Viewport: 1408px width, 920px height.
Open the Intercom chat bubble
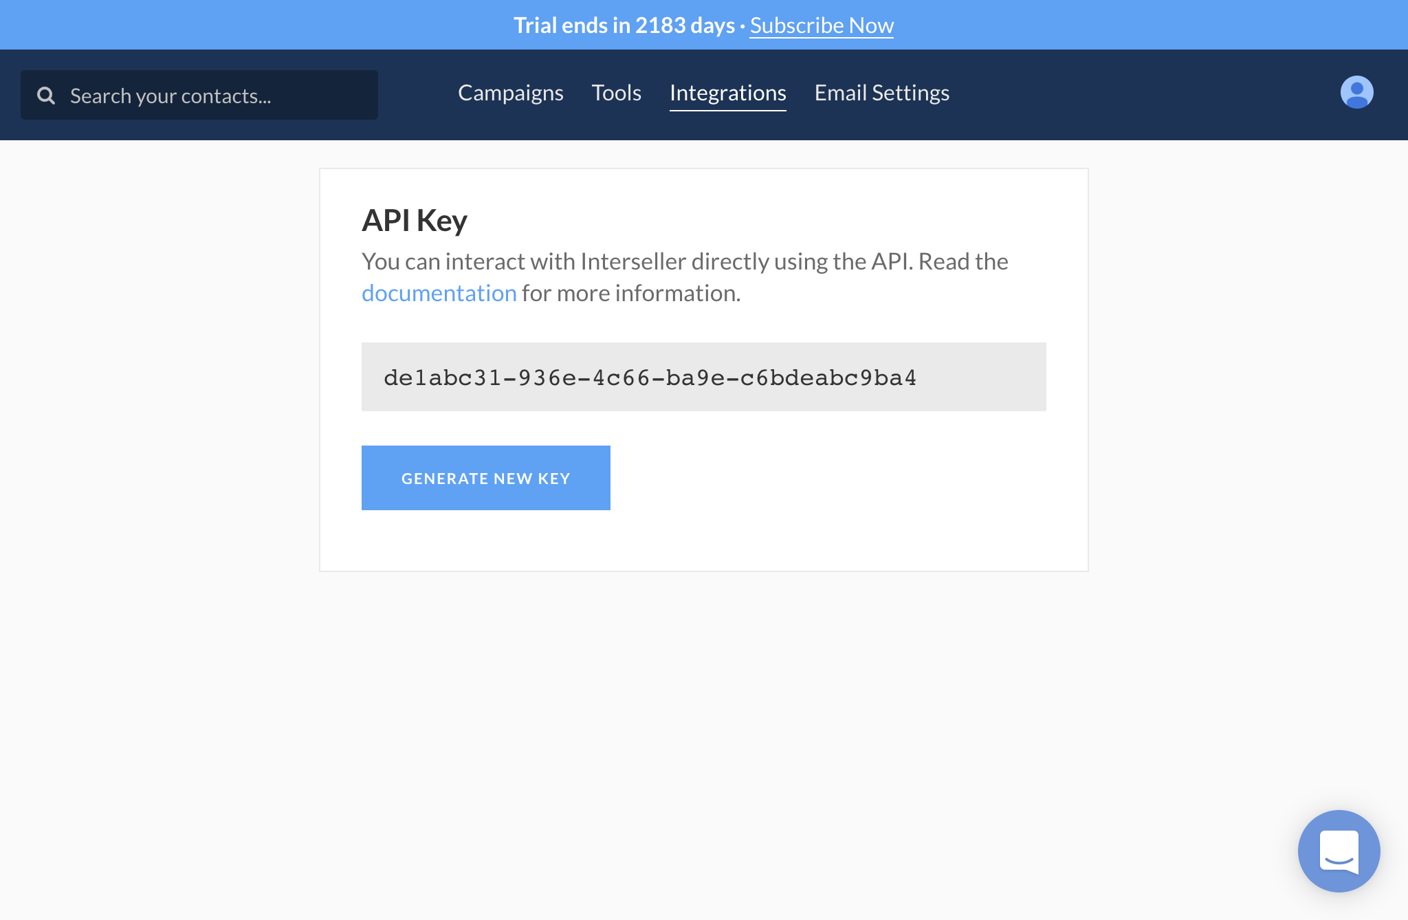(1339, 851)
